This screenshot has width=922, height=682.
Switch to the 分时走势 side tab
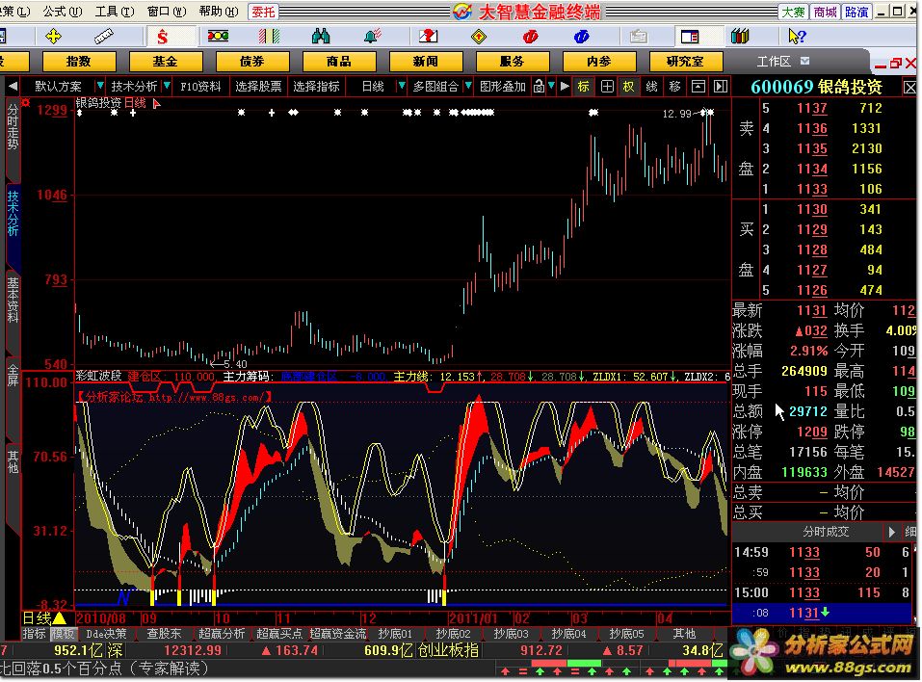pyautogui.click(x=13, y=128)
